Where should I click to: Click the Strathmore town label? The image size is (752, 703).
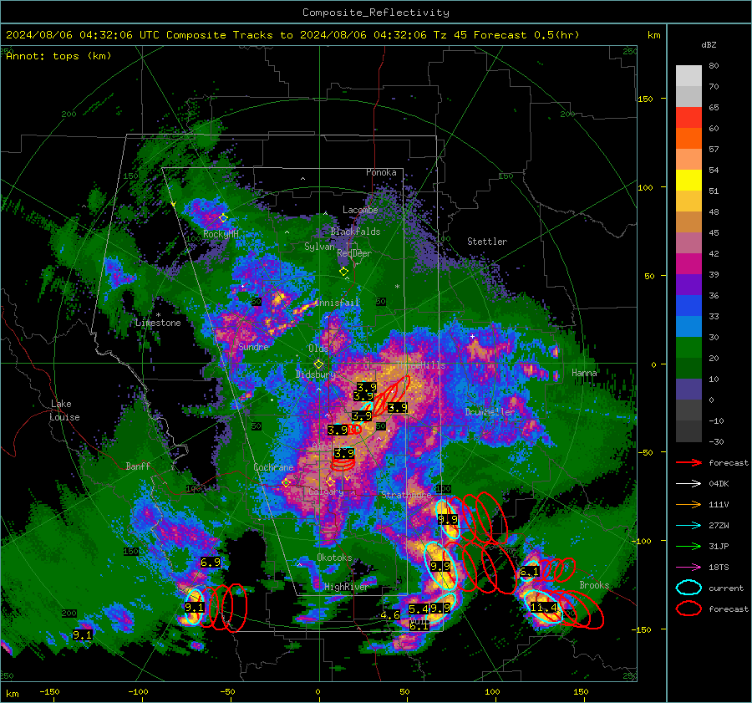pyautogui.click(x=406, y=495)
